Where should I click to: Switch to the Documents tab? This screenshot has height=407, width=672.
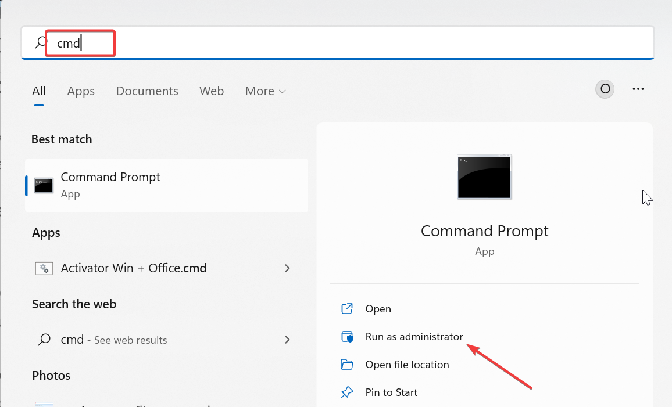(x=147, y=91)
